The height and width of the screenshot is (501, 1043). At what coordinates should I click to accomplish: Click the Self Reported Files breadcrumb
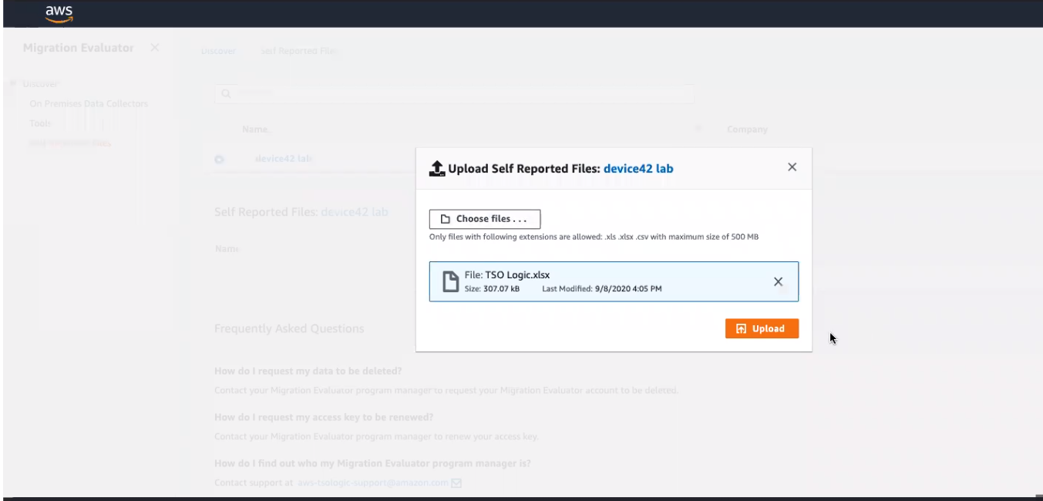point(299,51)
